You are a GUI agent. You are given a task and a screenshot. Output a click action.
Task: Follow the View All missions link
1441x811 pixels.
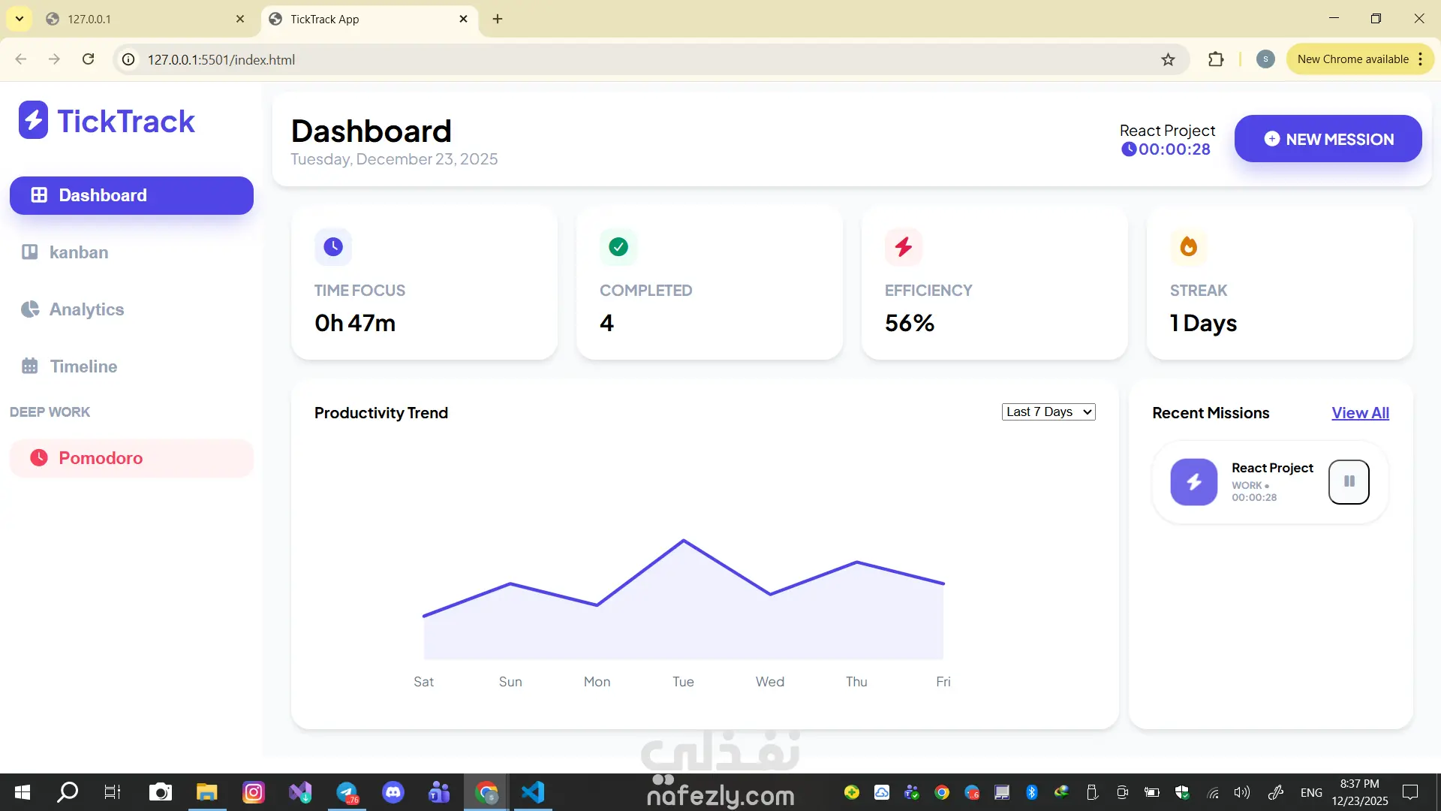click(x=1360, y=413)
